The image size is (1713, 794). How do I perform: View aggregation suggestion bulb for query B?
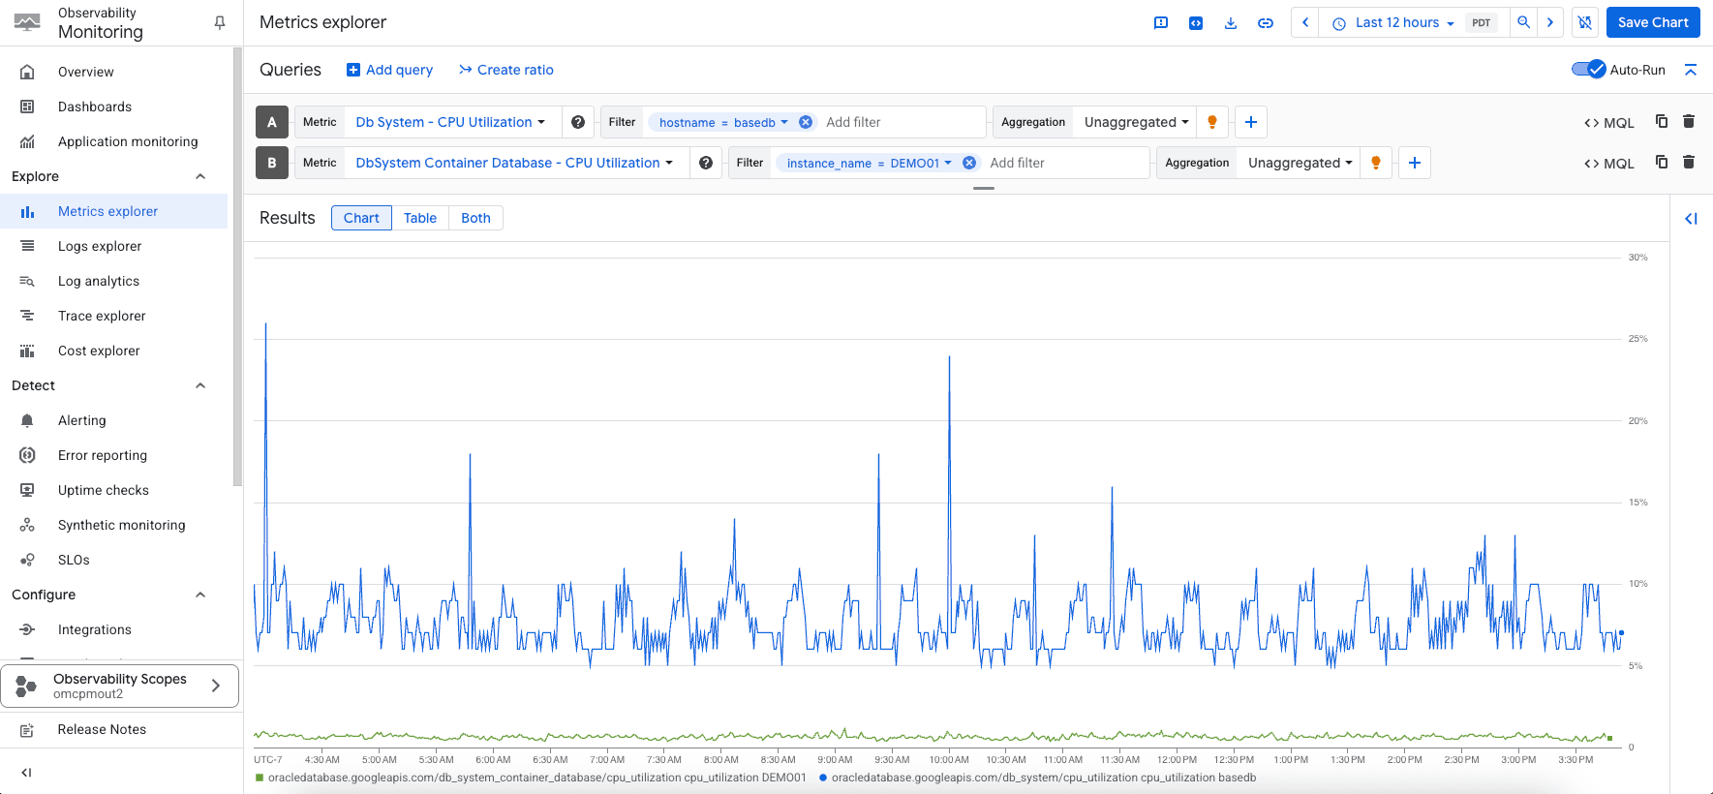click(1376, 163)
